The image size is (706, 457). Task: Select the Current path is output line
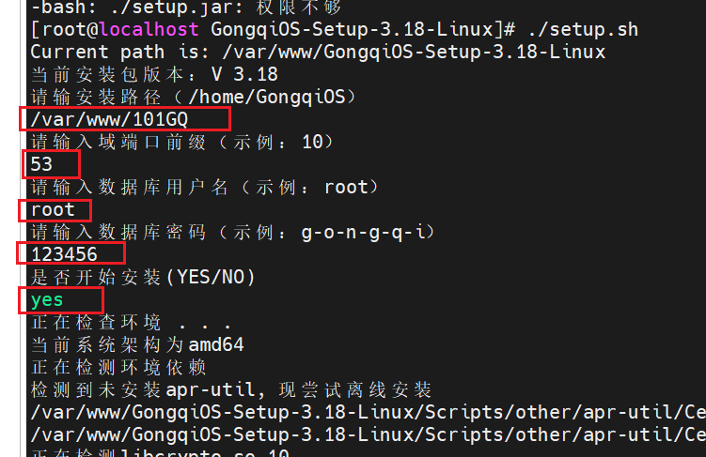[318, 52]
